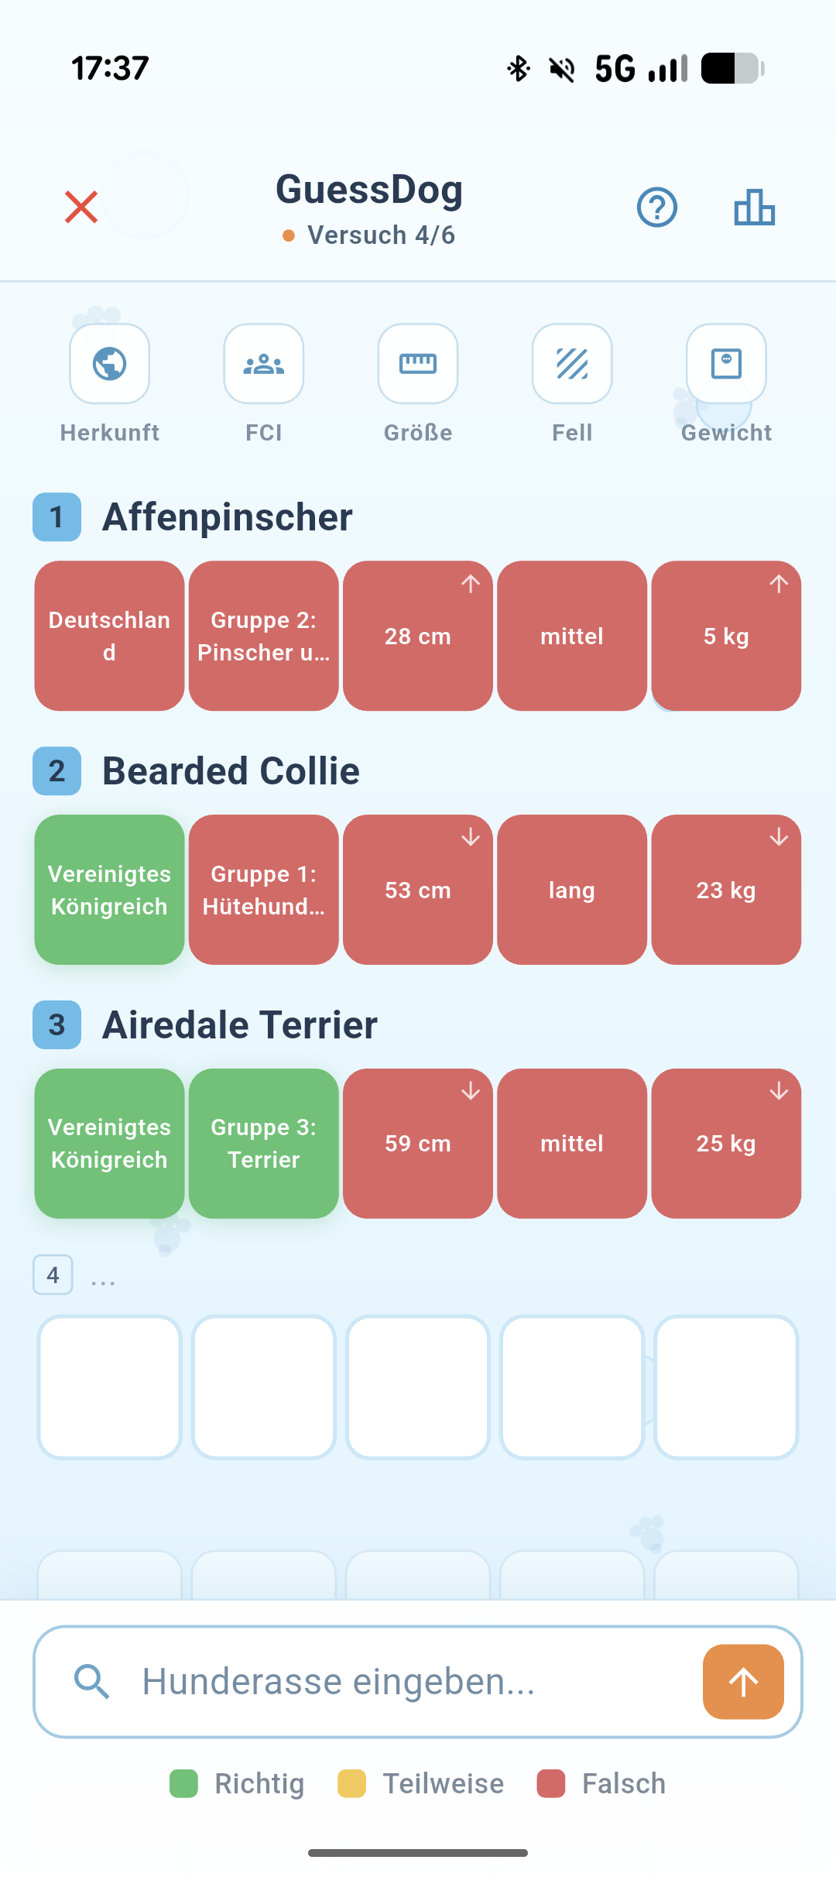Open the statistics bar chart icon

(754, 207)
